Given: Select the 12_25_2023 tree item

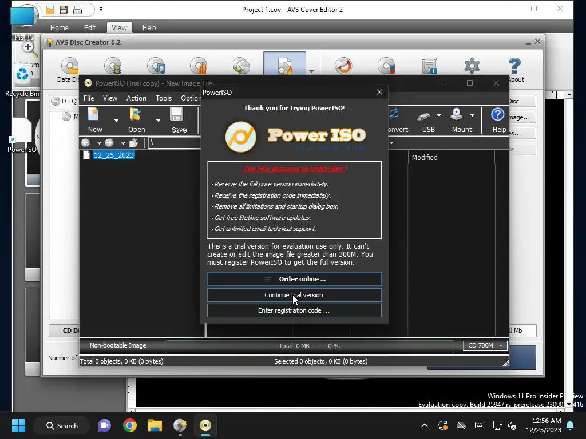Looking at the screenshot, I should tap(114, 155).
